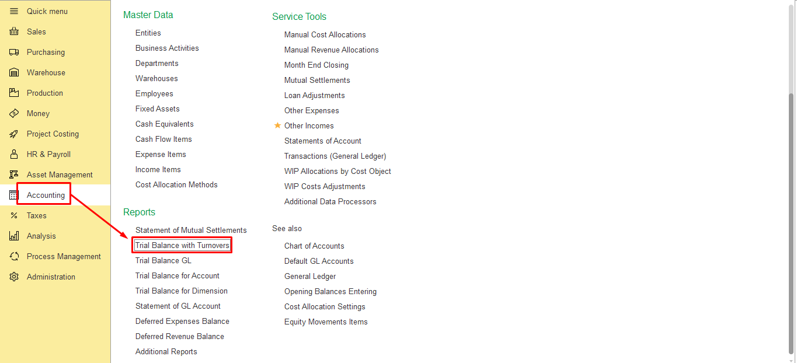Open the Chart of Accounts link
797x363 pixels.
point(314,246)
